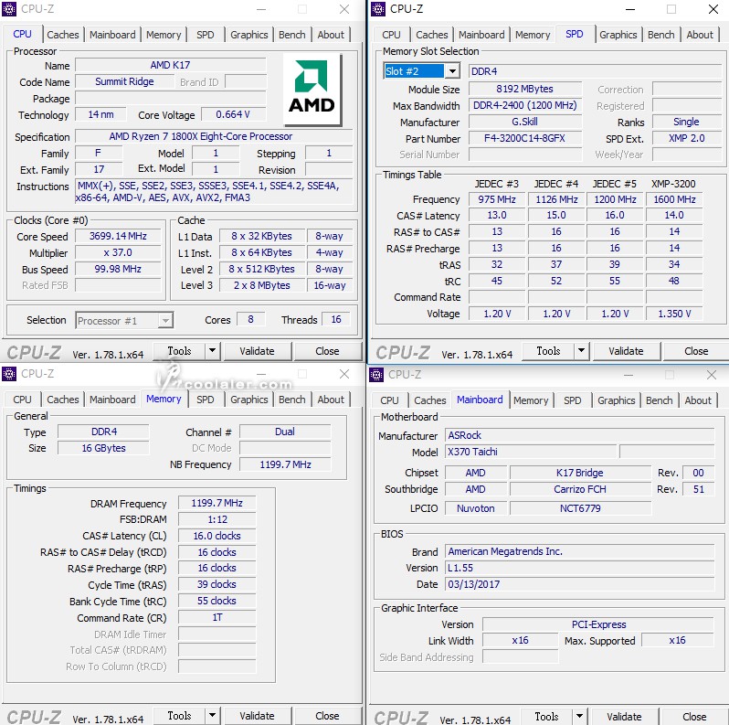Screen dimensions: 729x725
Task: Open Graphics tab in the Mainboard window
Action: [616, 400]
